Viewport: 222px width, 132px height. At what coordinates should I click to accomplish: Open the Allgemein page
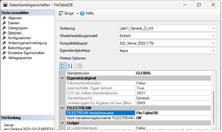[x=15, y=18]
